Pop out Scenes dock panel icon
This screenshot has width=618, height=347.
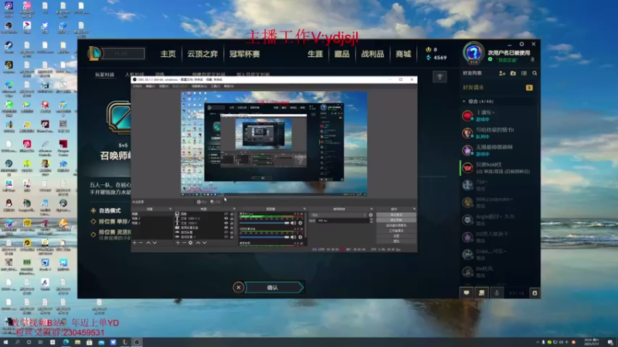[x=170, y=209]
